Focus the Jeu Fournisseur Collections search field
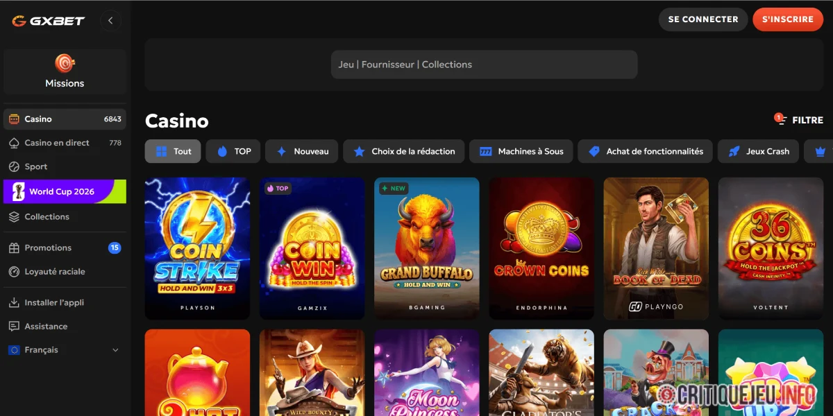This screenshot has width=833, height=416. (x=484, y=64)
